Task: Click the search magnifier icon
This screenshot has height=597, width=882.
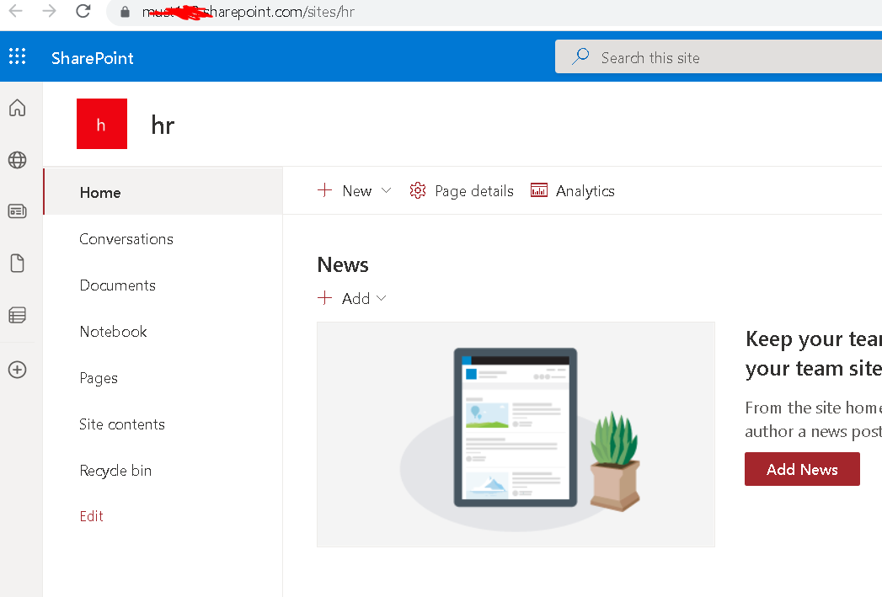Action: tap(580, 56)
